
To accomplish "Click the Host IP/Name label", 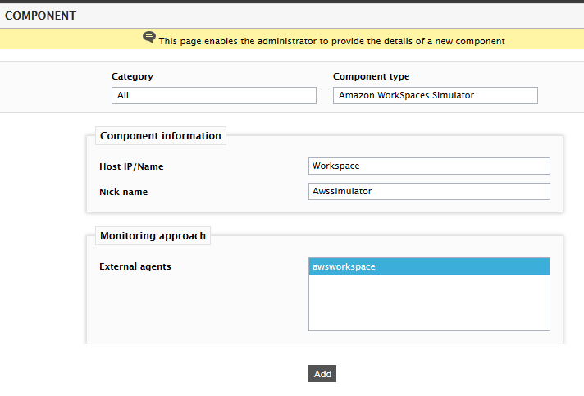I will click(131, 166).
